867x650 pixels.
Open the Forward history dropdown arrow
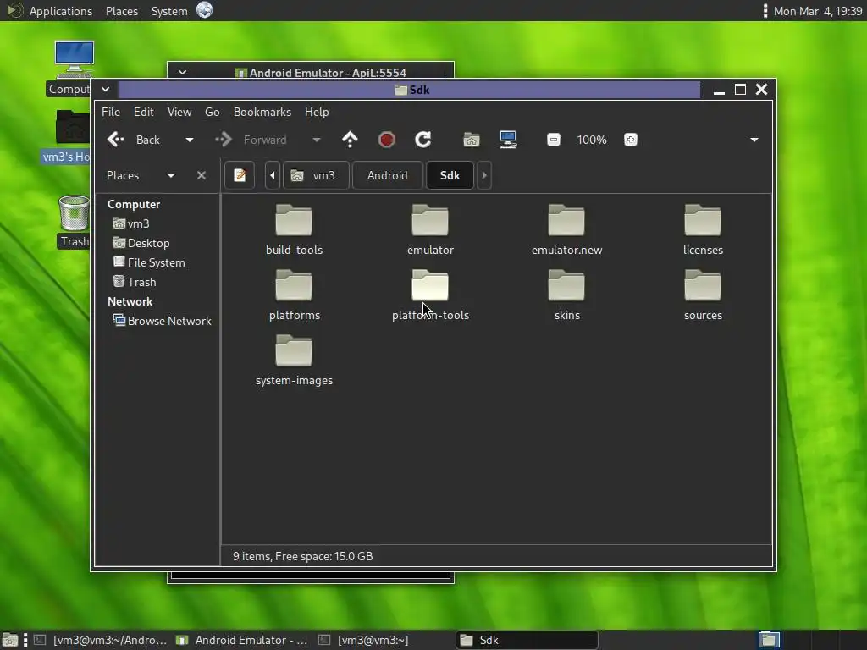317,140
